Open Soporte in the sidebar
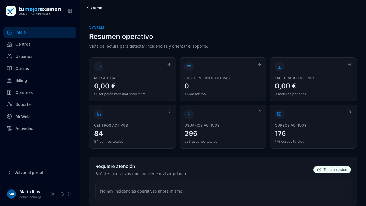The width and height of the screenshot is (366, 206). [x=40, y=104]
